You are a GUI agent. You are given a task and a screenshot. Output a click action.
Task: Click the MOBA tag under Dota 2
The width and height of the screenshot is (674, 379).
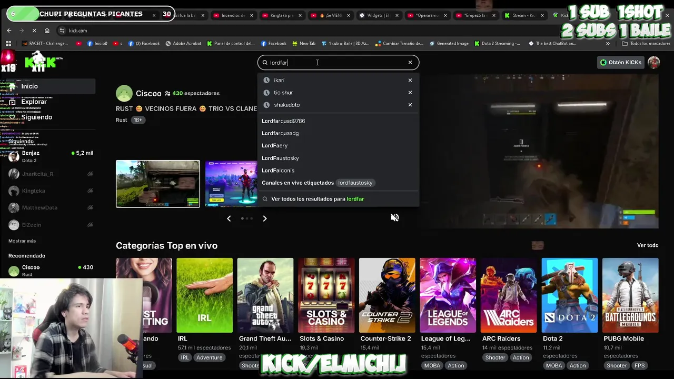coord(554,366)
